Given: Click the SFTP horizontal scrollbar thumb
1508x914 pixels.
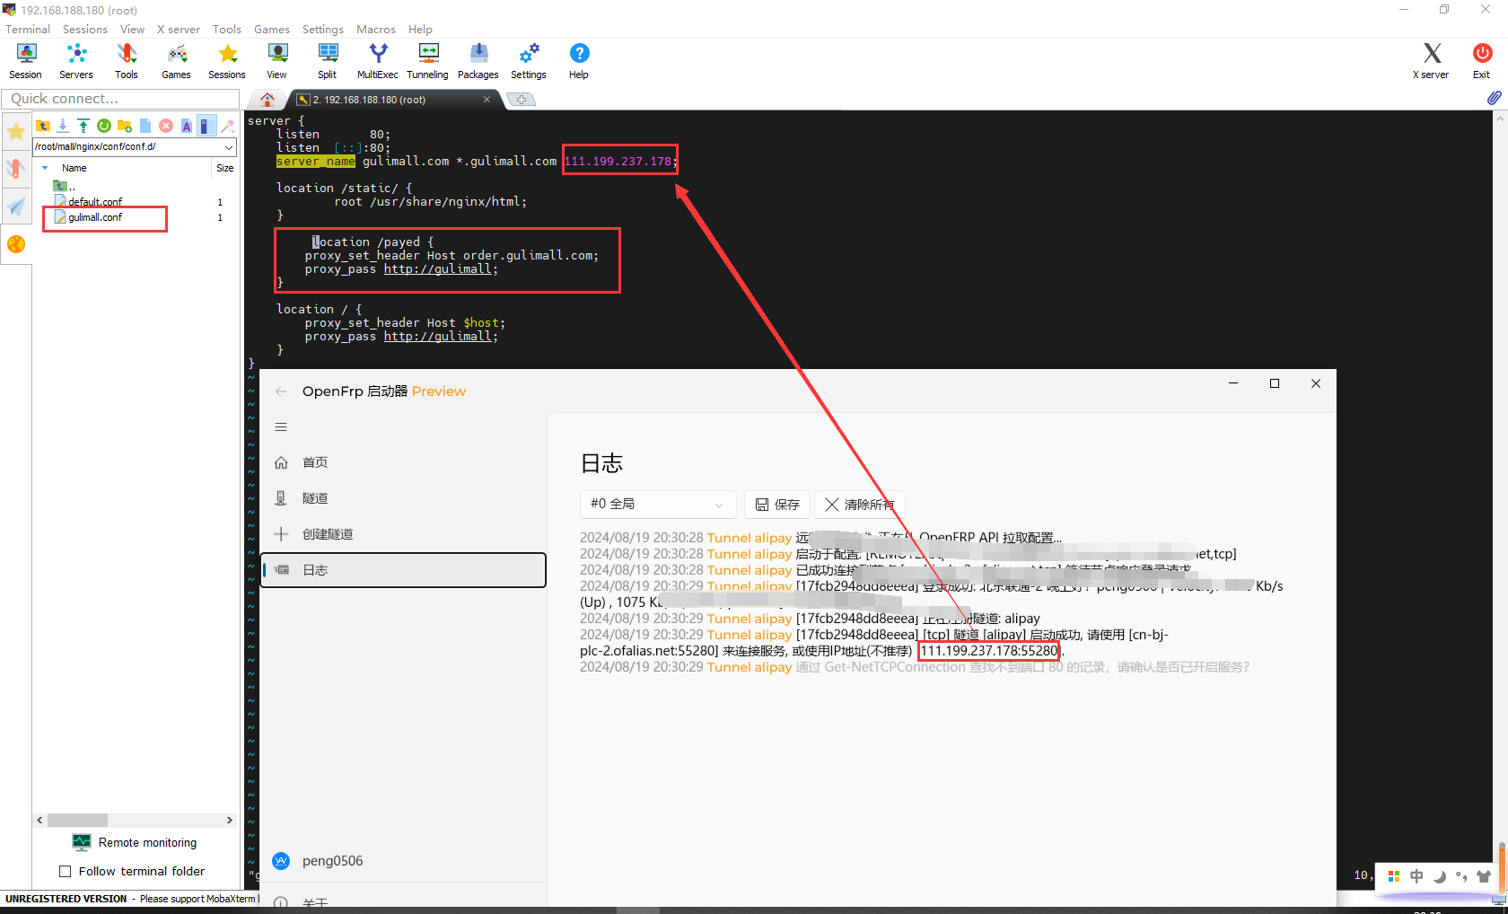Looking at the screenshot, I should click(x=77, y=820).
